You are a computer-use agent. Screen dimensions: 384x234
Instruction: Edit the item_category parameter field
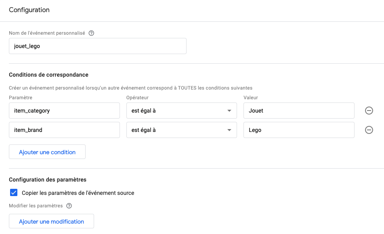[65, 111]
